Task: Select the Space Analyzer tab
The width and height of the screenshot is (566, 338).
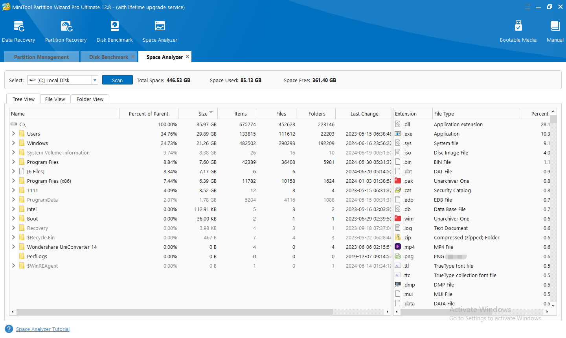Action: click(164, 57)
